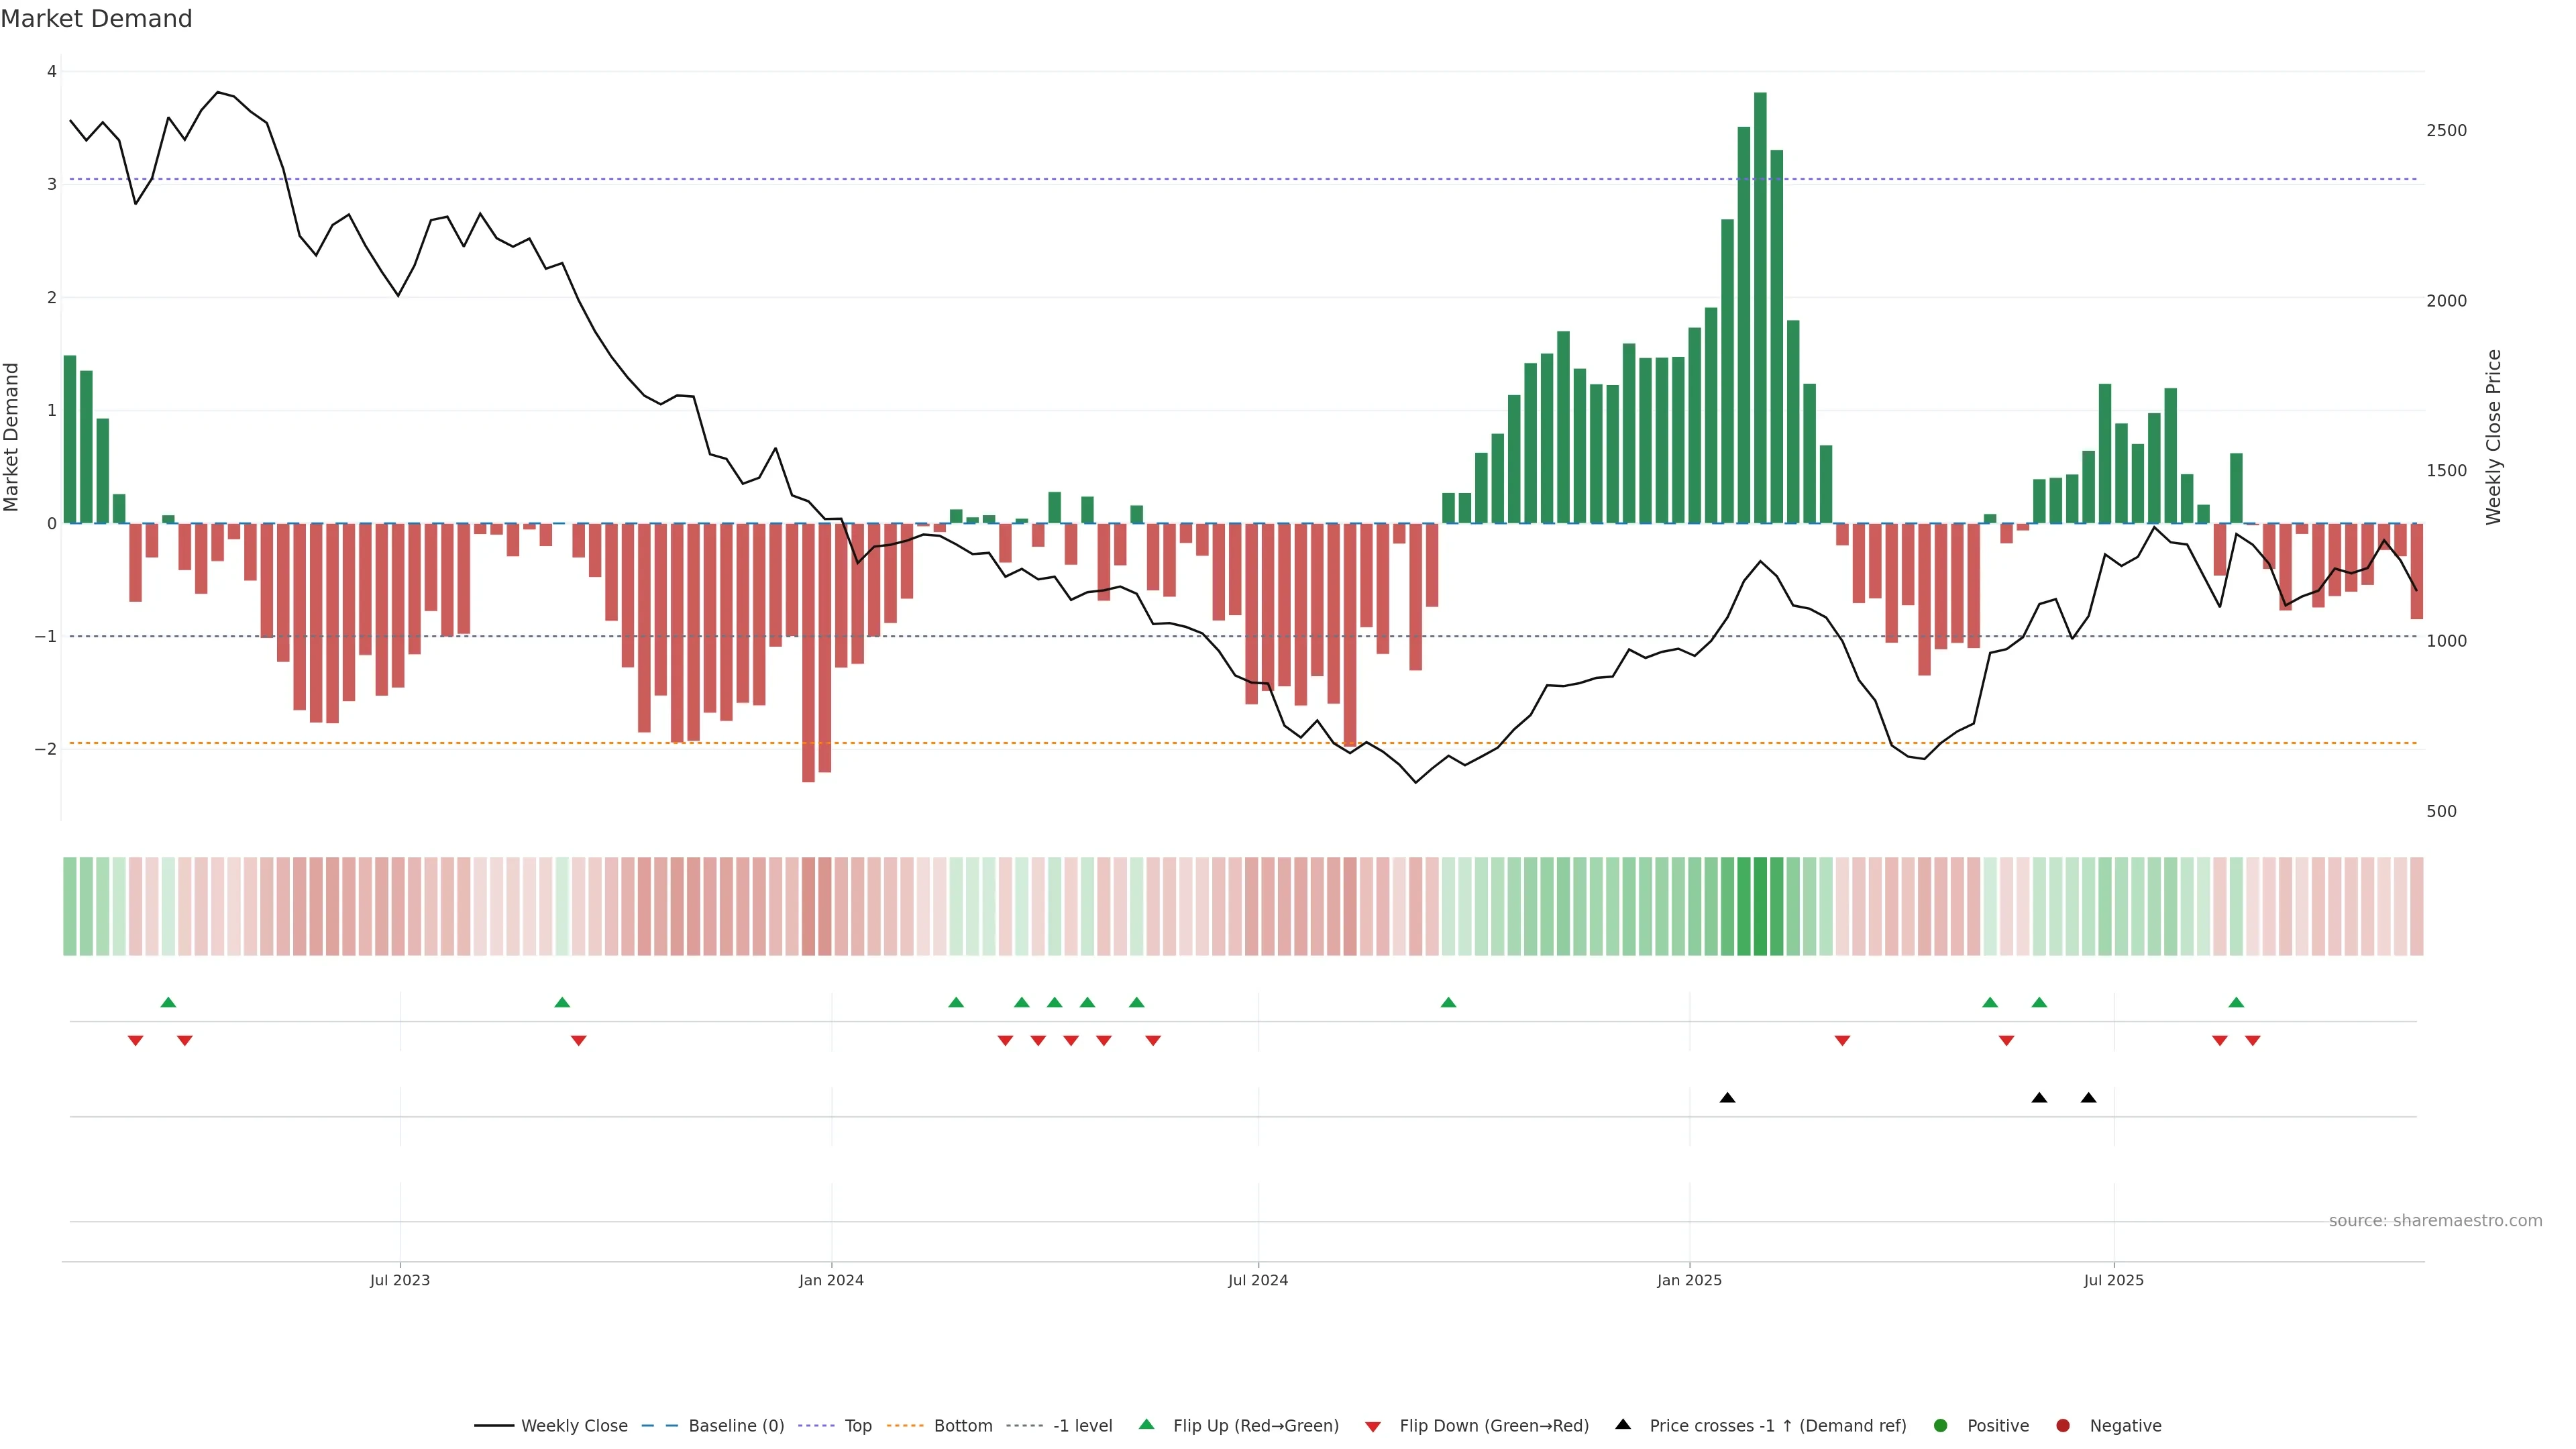Screen dimensions: 2576x1449
Task: Click the Jul 2025 x-axis label
Action: click(x=2113, y=1281)
